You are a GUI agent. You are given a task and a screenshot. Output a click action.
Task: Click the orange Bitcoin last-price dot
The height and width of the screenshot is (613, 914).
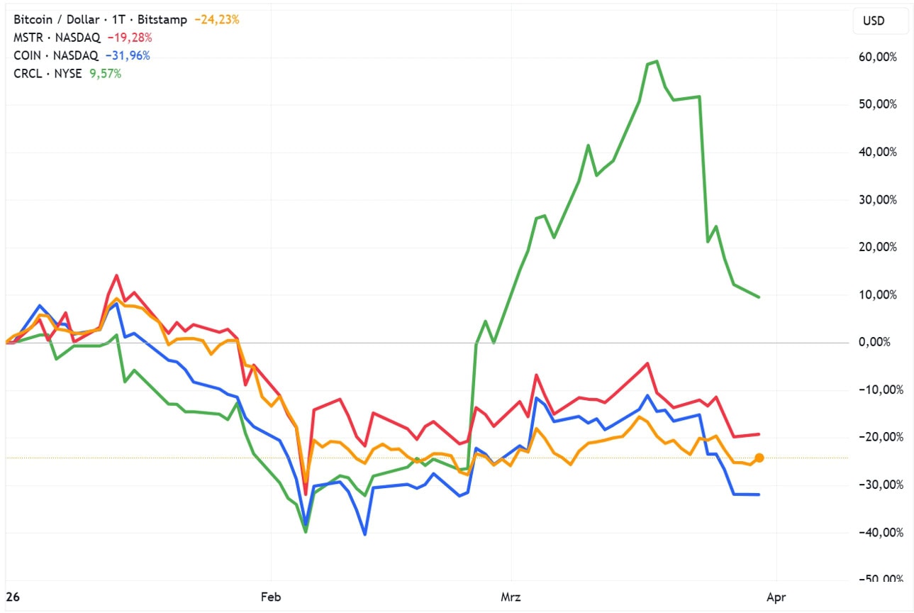[759, 458]
